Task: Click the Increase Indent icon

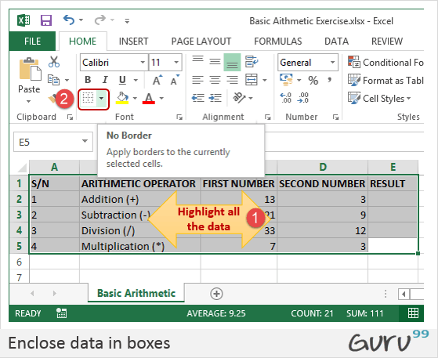Action: coord(215,98)
